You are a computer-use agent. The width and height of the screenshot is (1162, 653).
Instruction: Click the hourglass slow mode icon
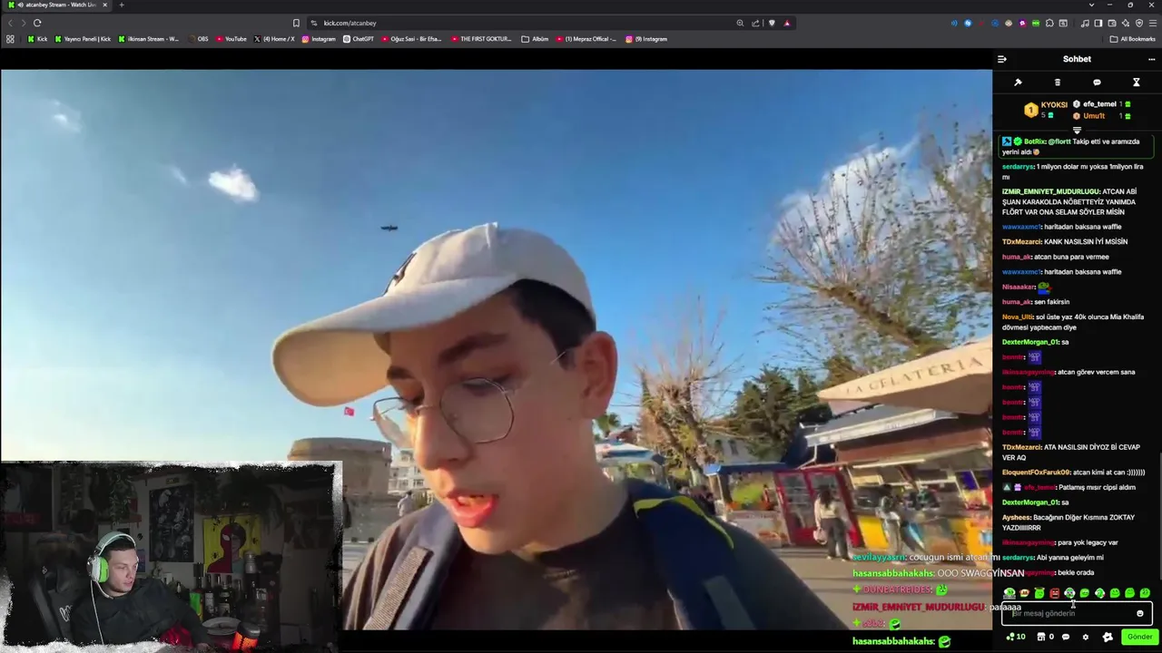pos(1136,83)
